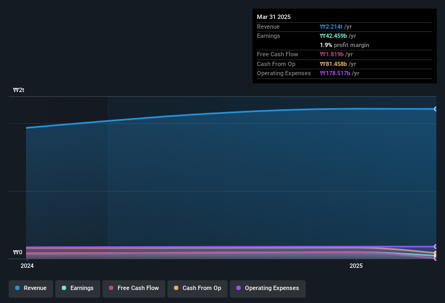This screenshot has width=445, height=303.
Task: Click the Free Cash Flow label in tooltip
Action: [x=278, y=54]
